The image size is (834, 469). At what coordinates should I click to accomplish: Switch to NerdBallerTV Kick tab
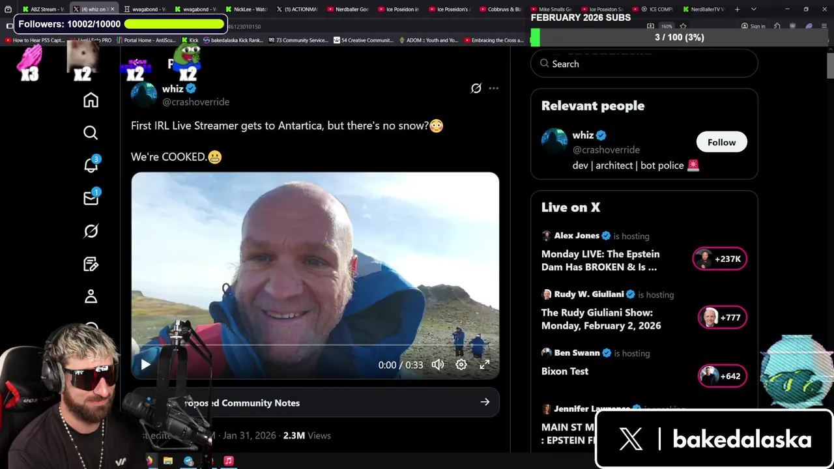(x=704, y=9)
